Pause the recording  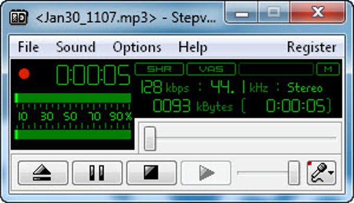point(97,173)
